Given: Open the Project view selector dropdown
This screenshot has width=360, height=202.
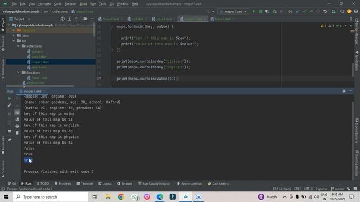Looking at the screenshot, I should click(x=20, y=19).
